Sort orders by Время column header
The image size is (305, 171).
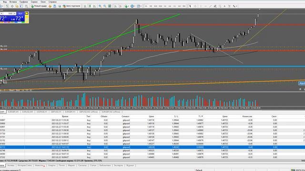(x=65, y=116)
